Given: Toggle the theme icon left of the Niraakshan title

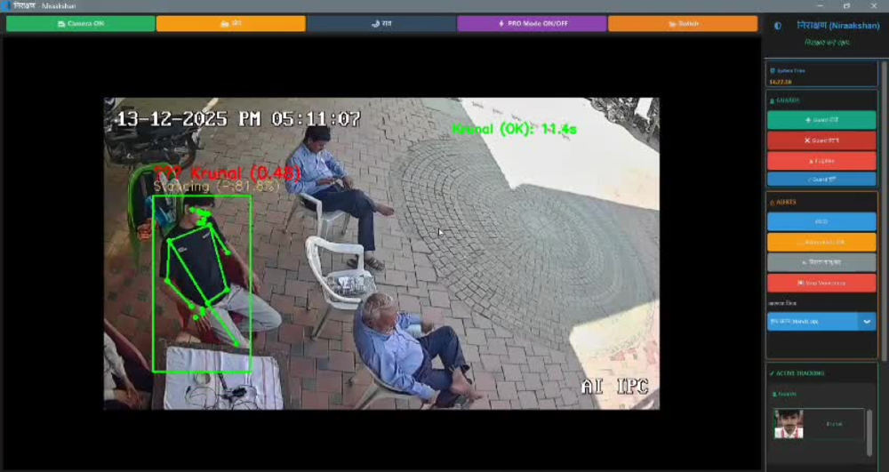Looking at the screenshot, I should click(777, 26).
